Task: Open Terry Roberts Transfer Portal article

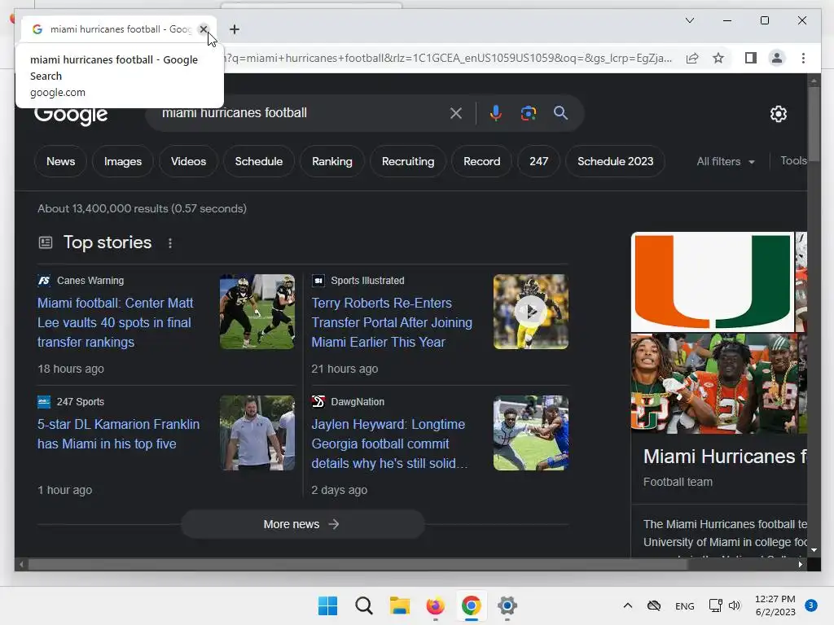Action: pos(392,322)
